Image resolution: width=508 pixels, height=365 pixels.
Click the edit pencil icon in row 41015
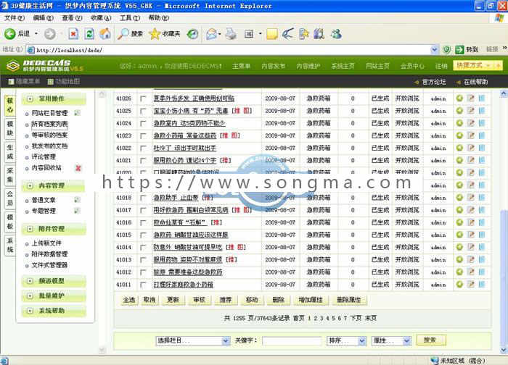click(471, 235)
